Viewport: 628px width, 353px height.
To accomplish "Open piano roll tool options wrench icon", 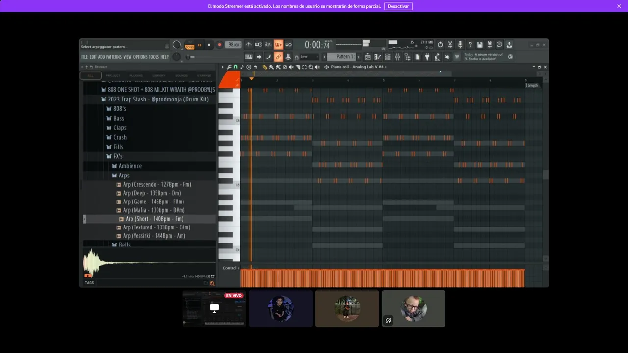I will 229,67.
